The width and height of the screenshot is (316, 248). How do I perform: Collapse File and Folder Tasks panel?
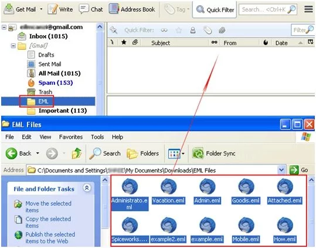coord(87,188)
